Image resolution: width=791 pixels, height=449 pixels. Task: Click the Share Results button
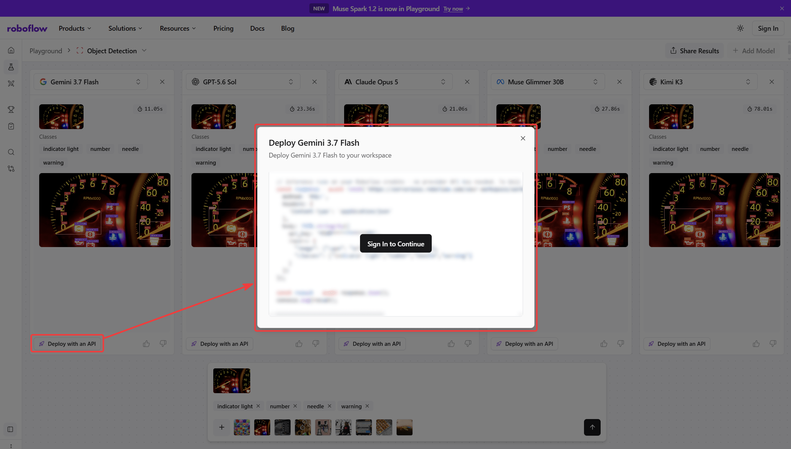click(x=695, y=51)
